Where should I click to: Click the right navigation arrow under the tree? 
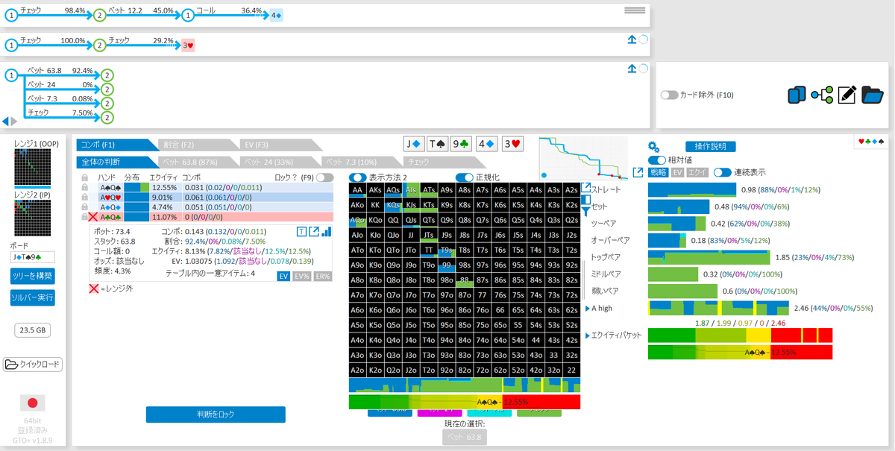coord(13,122)
